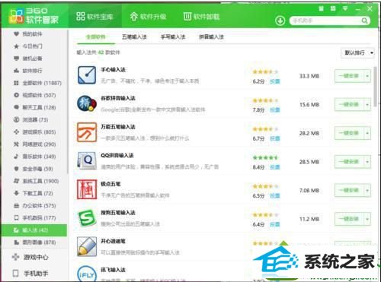Click 一键安装 for 万能五笔输入法
Viewport: 381px width, 282px height.
click(350, 133)
